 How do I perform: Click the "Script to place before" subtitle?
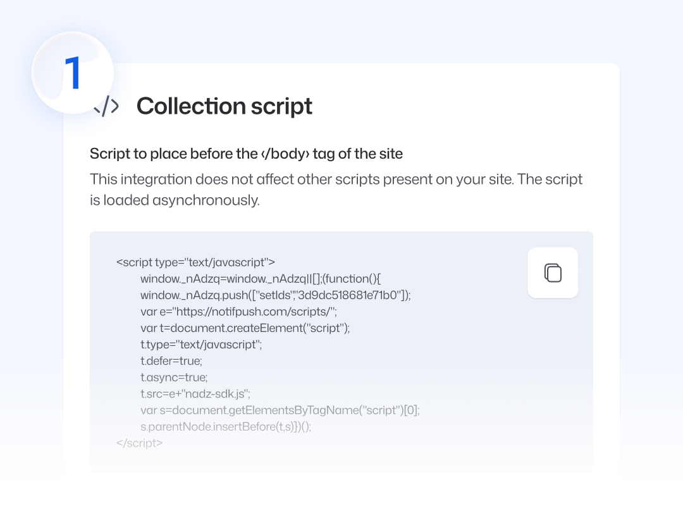pyautogui.click(x=246, y=154)
